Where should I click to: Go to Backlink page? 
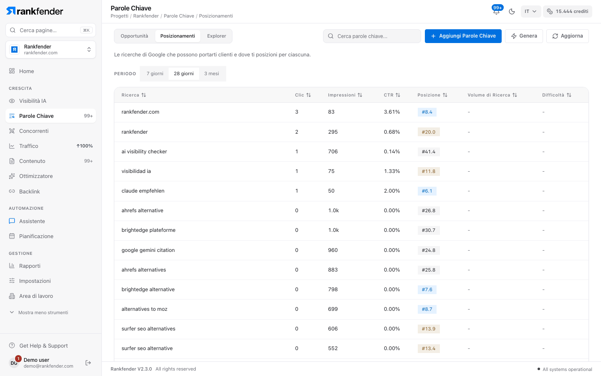click(51, 191)
